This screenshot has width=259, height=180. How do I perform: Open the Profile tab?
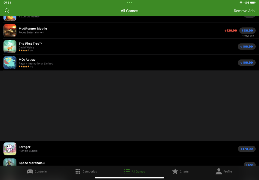224,171
